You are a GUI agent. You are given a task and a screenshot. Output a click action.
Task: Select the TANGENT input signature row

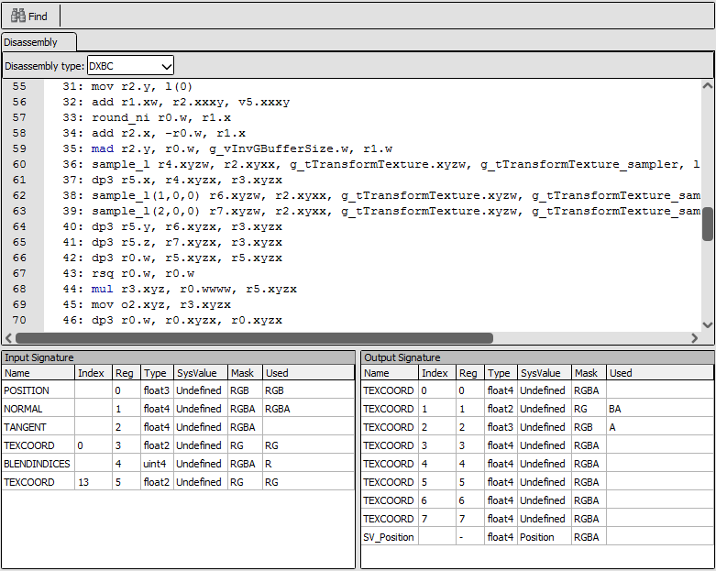(x=178, y=427)
